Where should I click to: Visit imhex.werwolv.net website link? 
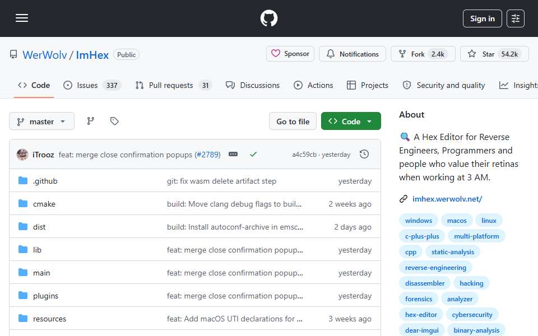click(x=447, y=199)
